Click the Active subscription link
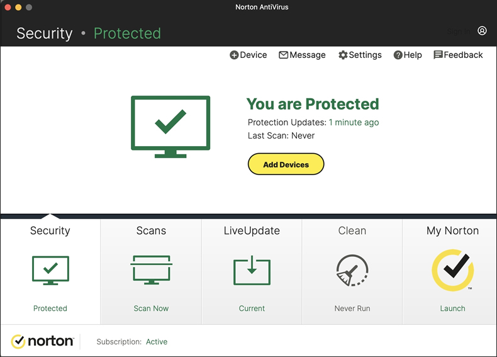 click(x=157, y=342)
